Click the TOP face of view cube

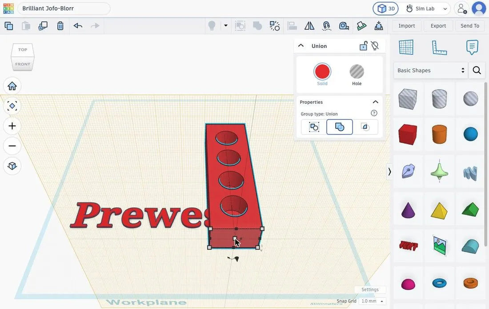click(23, 50)
